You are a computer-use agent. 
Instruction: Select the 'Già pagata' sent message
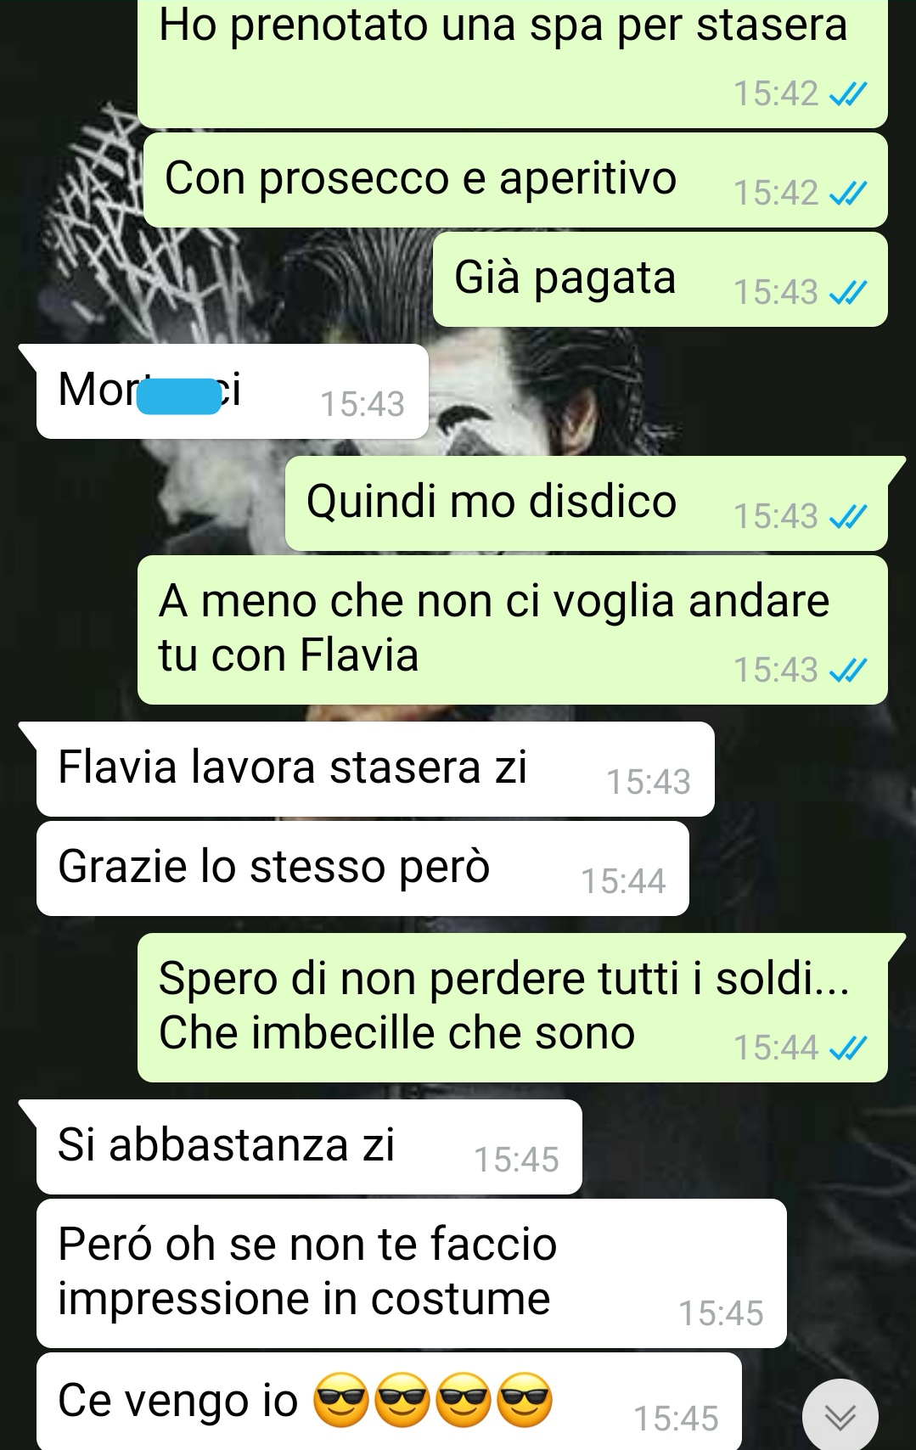click(x=660, y=278)
